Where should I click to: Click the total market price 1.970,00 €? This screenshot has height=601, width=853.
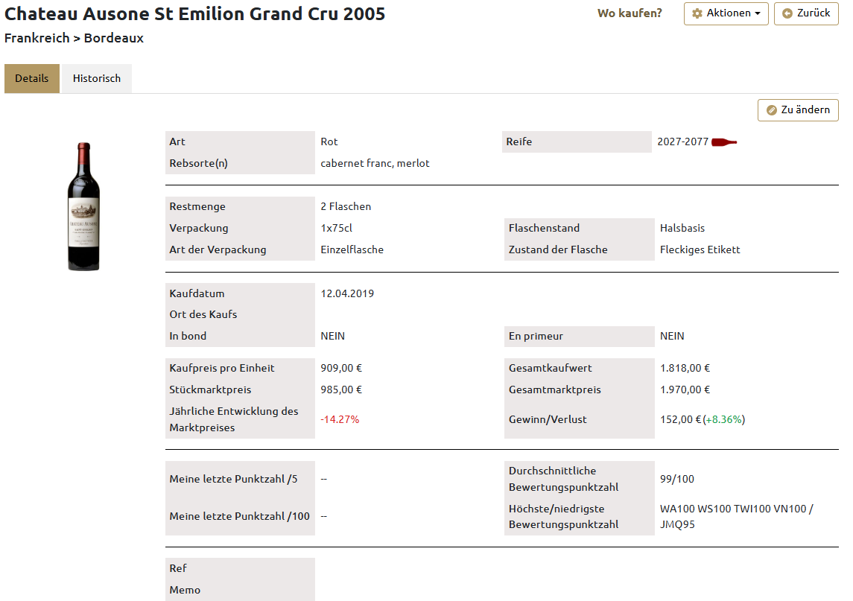[x=685, y=390]
